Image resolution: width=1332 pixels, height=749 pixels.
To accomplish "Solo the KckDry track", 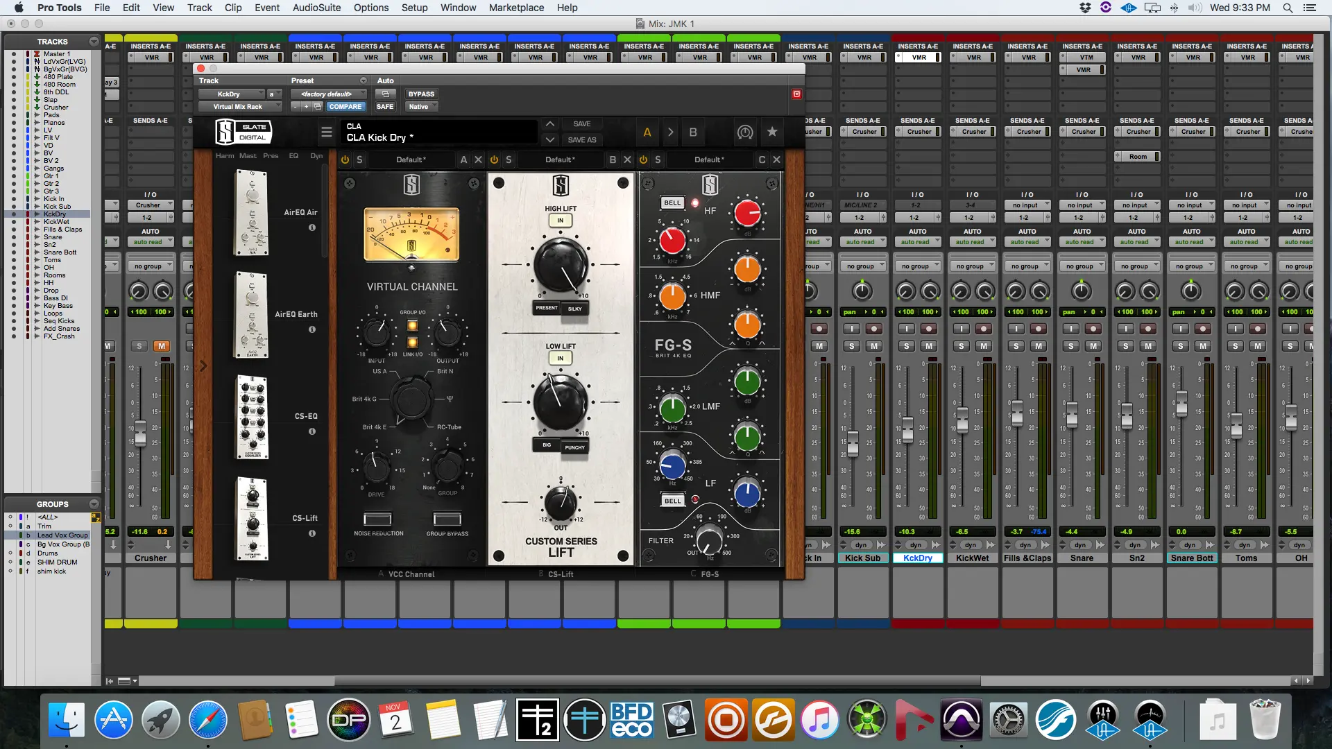I will [x=906, y=346].
